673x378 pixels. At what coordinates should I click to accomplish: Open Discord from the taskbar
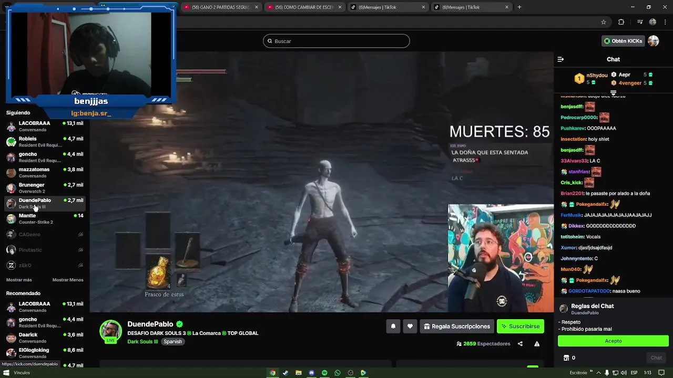coord(311,373)
